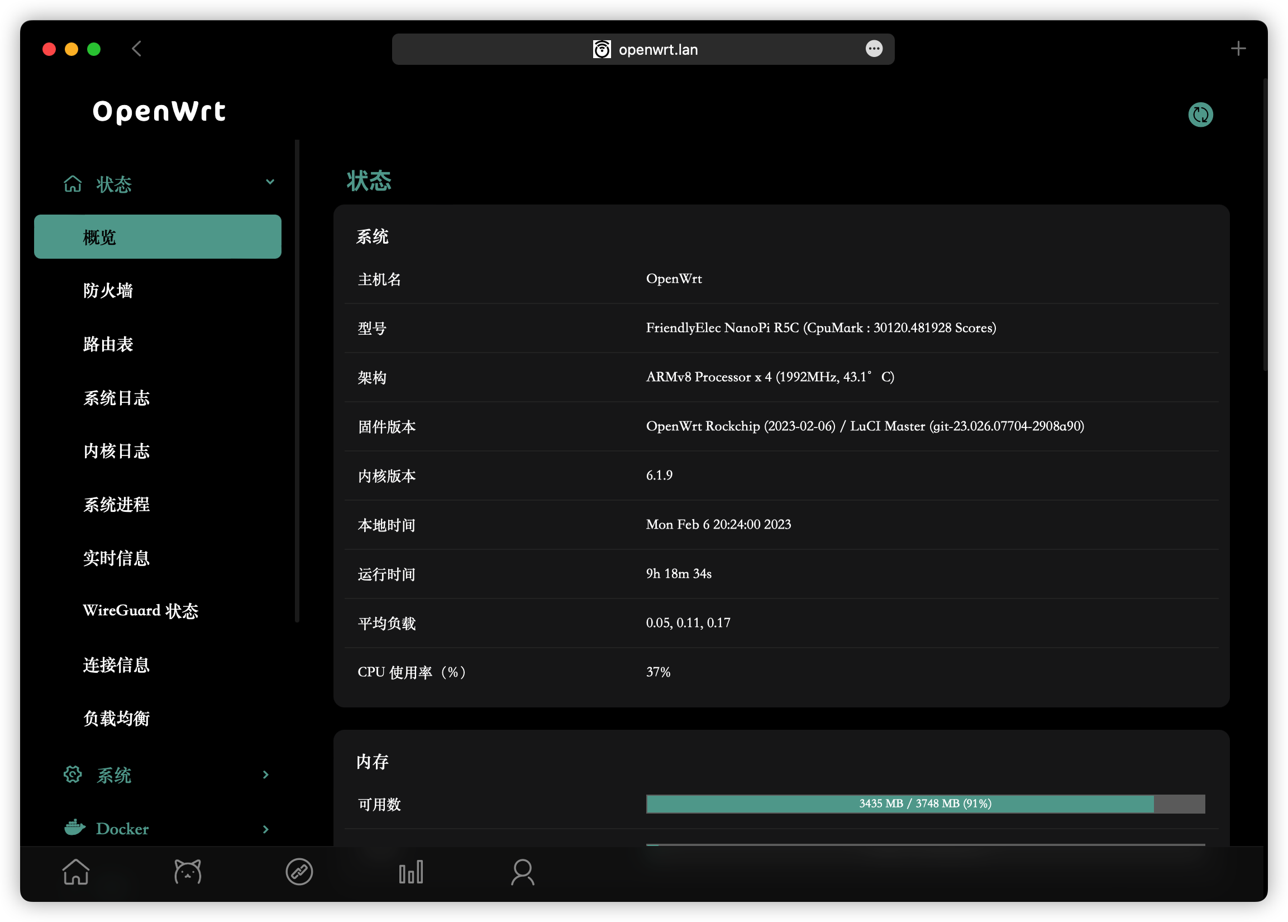Click the new tab plus icon

[1238, 49]
